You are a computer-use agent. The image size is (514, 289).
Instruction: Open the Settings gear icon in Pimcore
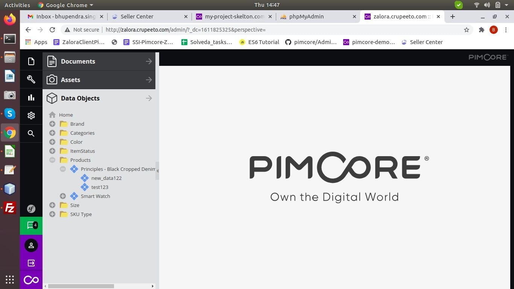coord(31,116)
